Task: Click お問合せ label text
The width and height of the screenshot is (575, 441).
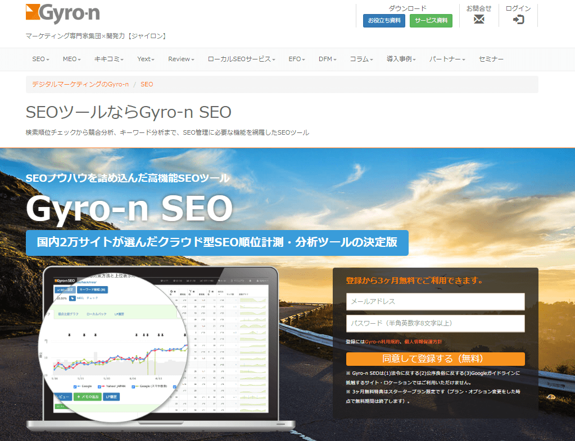Action: point(478,8)
